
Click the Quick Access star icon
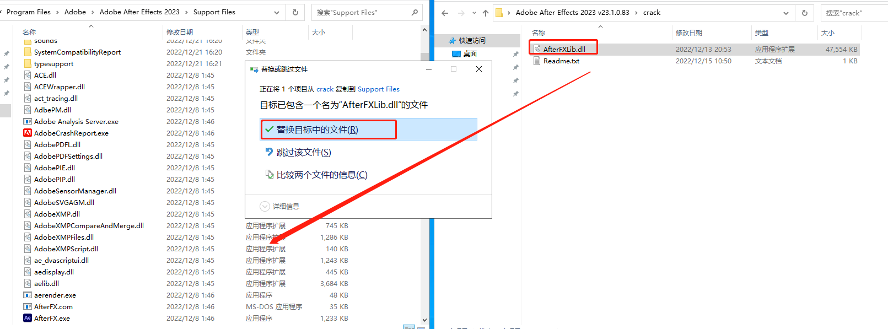tap(453, 40)
